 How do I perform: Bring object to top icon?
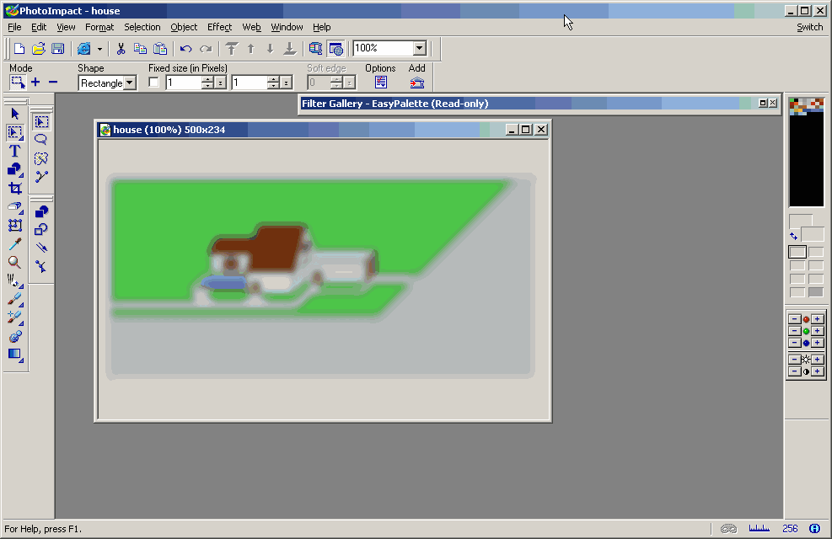231,49
